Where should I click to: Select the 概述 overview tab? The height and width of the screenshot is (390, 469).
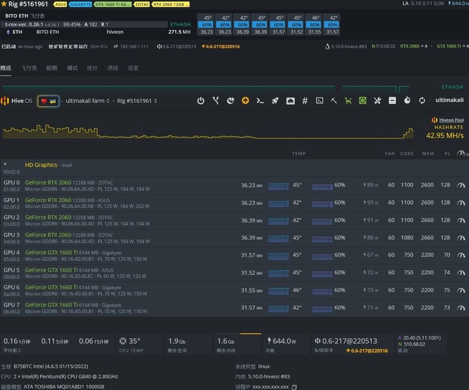(x=6, y=68)
